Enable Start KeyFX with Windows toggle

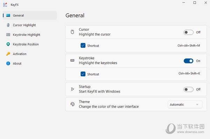click(x=188, y=89)
